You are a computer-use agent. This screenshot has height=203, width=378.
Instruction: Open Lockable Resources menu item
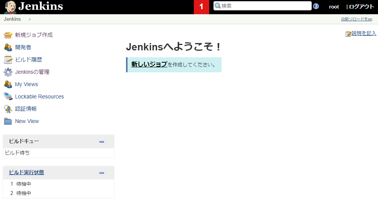(39, 97)
